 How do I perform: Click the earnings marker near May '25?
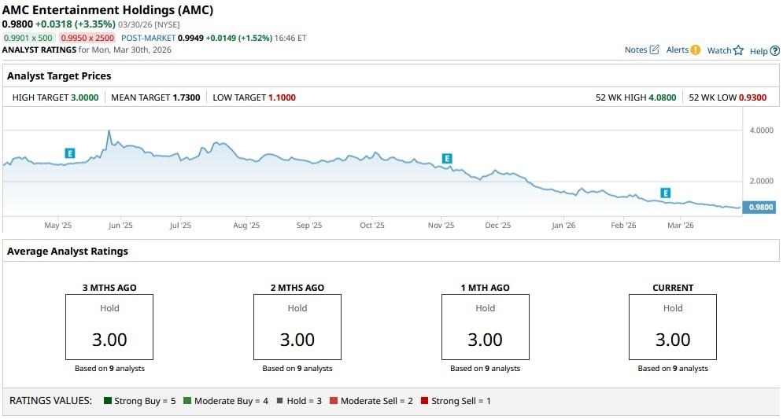(70, 153)
